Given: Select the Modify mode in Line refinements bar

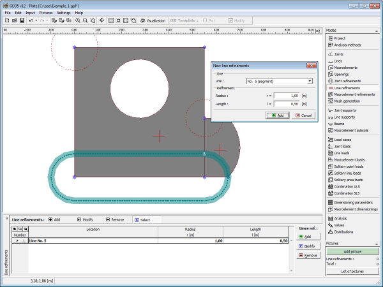Looking at the screenshot, I should [86, 219].
